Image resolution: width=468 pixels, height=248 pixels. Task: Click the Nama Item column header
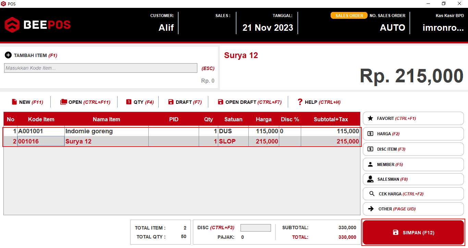(x=107, y=119)
